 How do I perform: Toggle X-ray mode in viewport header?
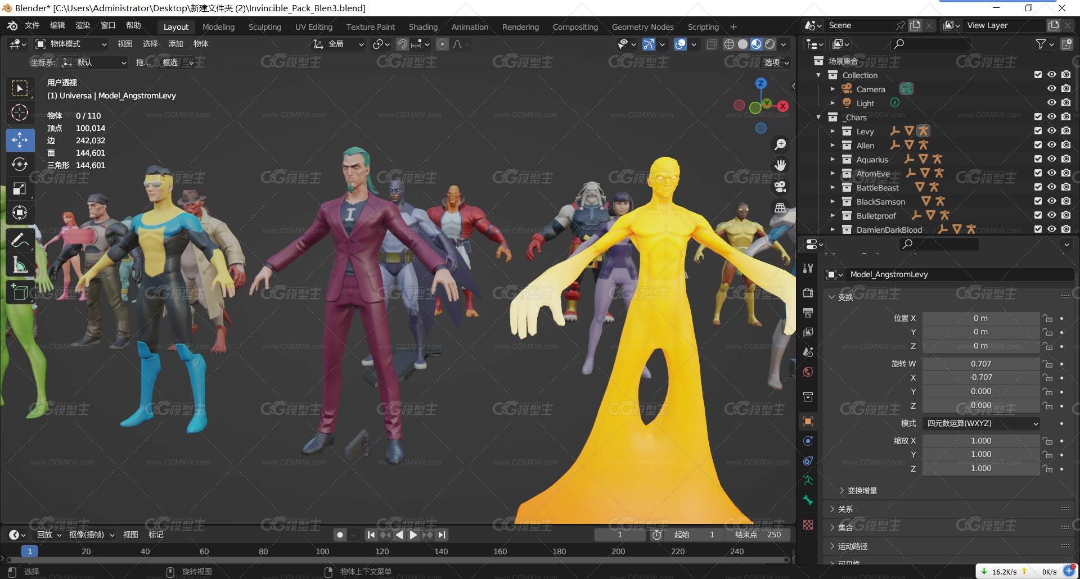(712, 44)
